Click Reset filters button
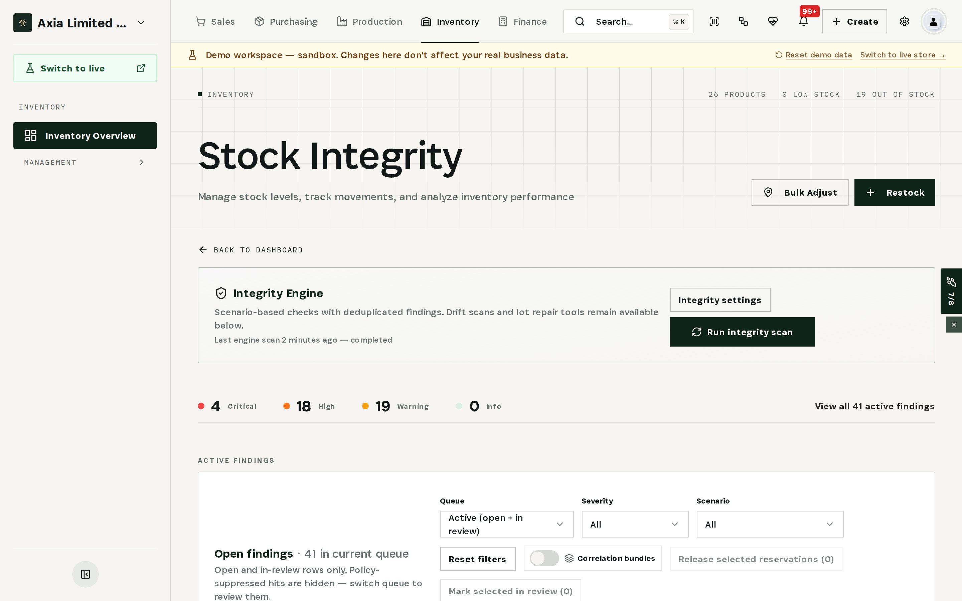962x601 pixels. 477,559
